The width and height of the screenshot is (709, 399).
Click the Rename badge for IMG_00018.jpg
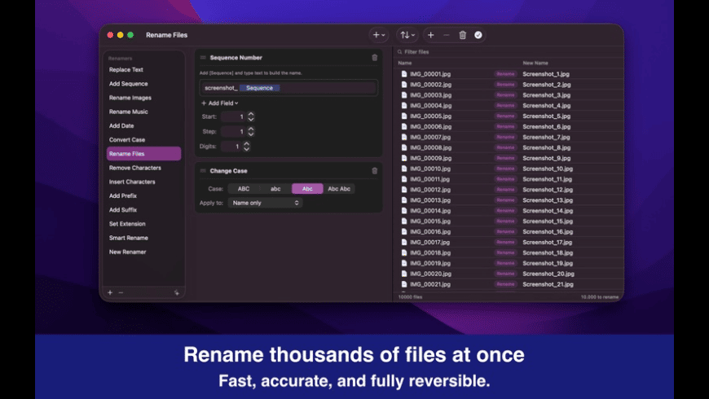pyautogui.click(x=505, y=252)
